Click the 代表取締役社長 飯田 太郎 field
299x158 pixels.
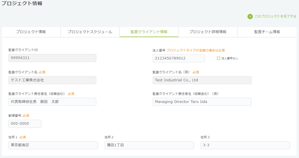click(x=52, y=102)
